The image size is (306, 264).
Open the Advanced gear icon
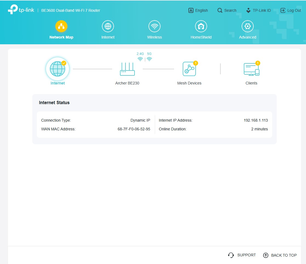click(x=248, y=27)
